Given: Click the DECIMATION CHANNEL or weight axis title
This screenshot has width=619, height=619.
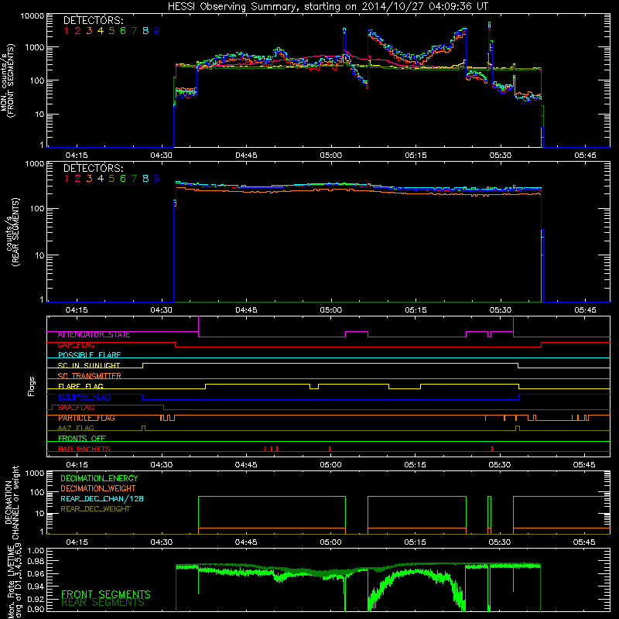Looking at the screenshot, I should tap(12, 502).
